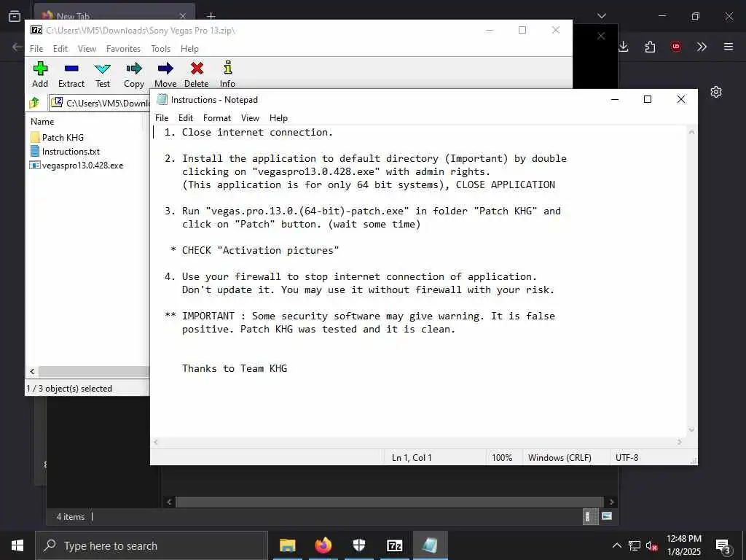This screenshot has height=560, width=746.
Task: Click the 7-Zip Extract toolbar icon
Action: [x=71, y=74]
